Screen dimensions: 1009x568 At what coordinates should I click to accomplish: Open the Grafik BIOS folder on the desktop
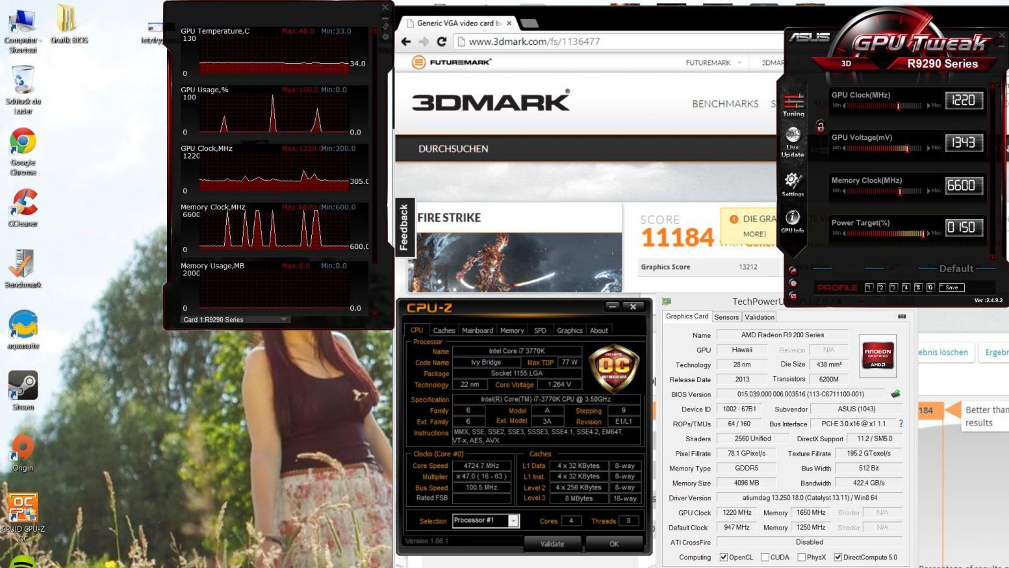pos(69,25)
